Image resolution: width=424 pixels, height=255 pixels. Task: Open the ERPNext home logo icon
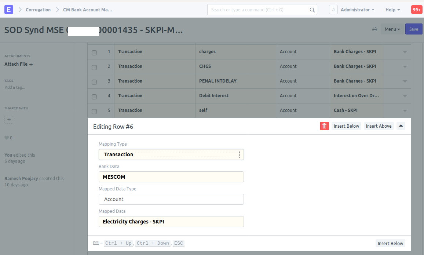9,10
